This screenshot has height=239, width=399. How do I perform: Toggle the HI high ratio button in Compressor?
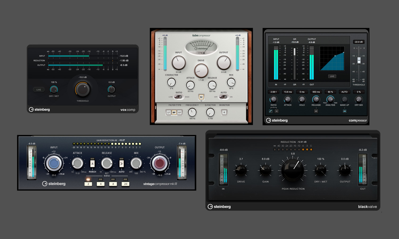pos(277,111)
